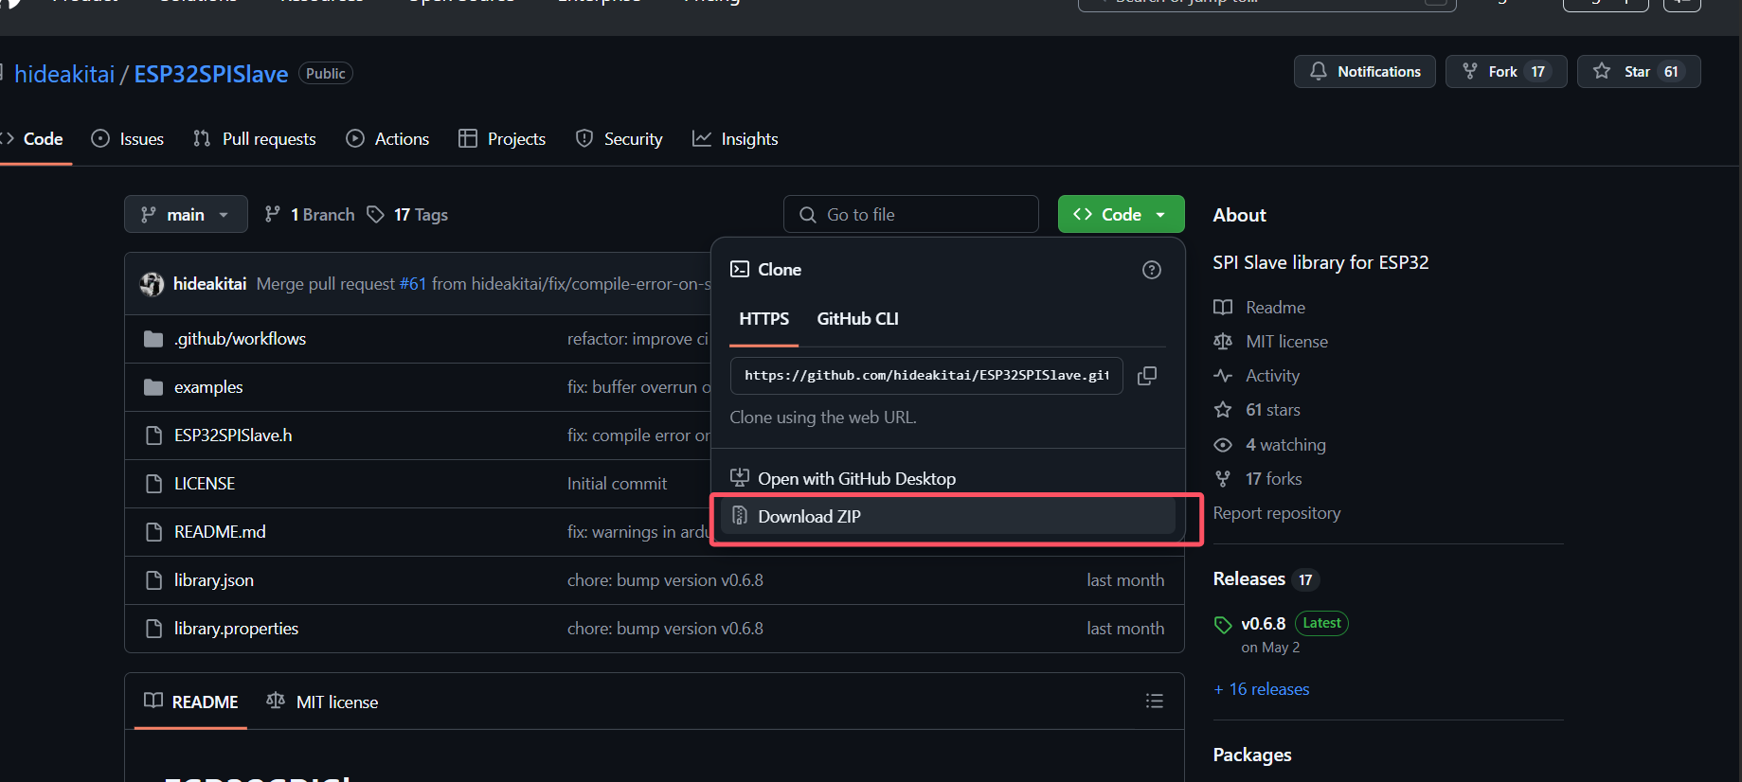Click Report repository link
Screen dimensions: 1742x782
click(x=1277, y=513)
